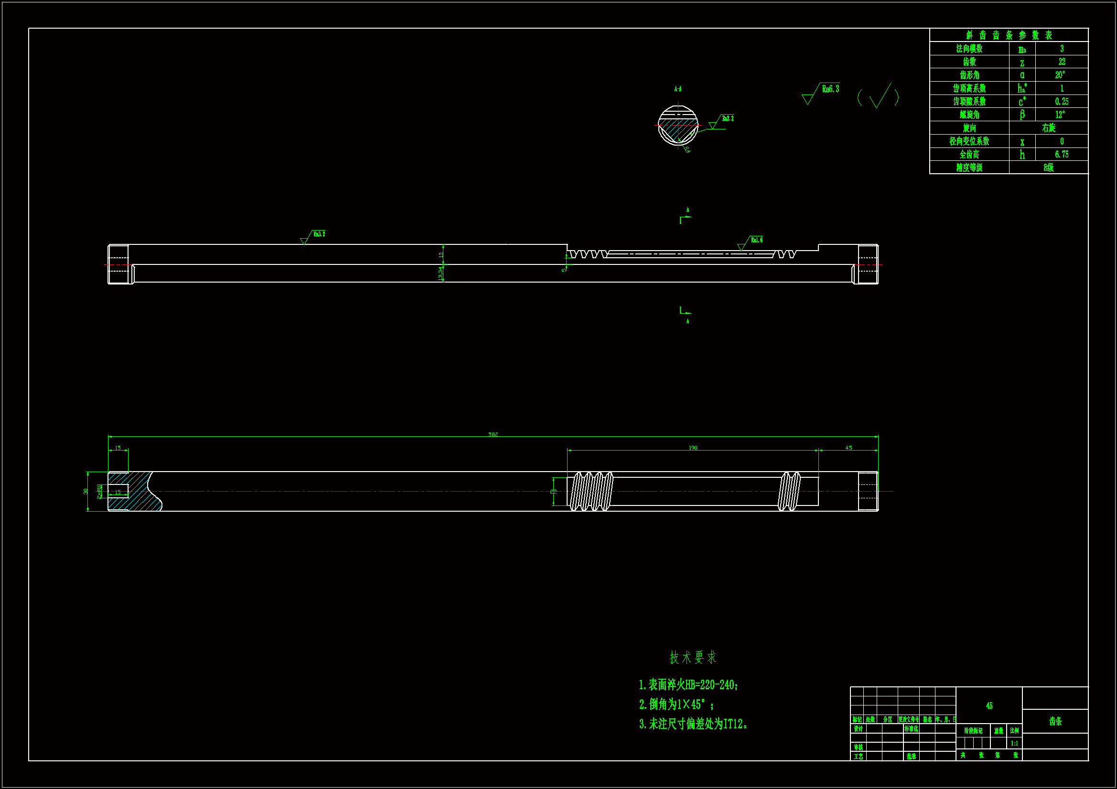The image size is (1117, 789).
Task: Select the 30 diameter dimension on the left
Action: click(86, 491)
